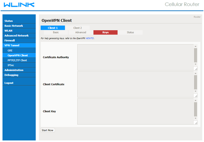Click the OpenVPN Client page heading
The width and height of the screenshot is (204, 142).
click(x=56, y=21)
